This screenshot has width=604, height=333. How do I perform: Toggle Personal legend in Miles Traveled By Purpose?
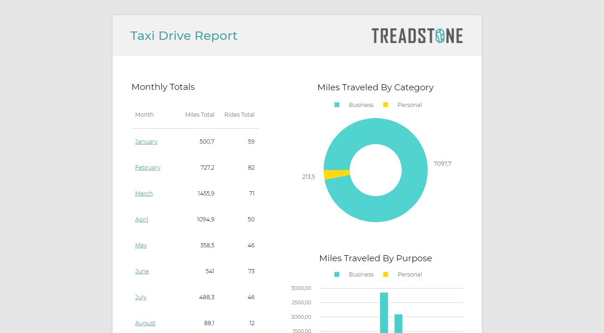[402, 275]
